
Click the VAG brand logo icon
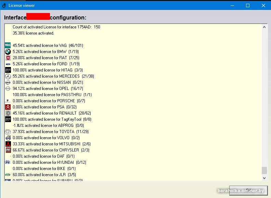click(8, 45)
